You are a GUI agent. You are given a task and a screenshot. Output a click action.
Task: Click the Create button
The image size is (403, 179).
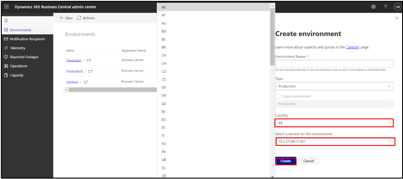286,161
